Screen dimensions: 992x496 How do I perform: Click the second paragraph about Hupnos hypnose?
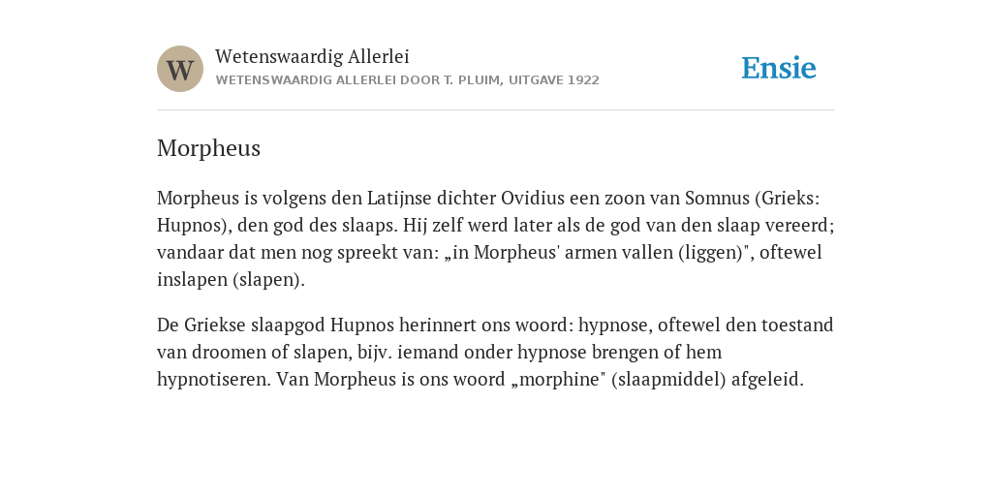(495, 352)
